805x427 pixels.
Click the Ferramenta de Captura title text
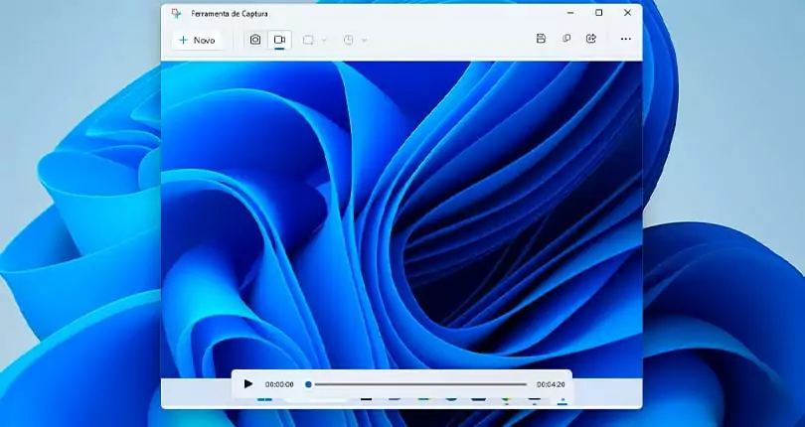point(230,14)
